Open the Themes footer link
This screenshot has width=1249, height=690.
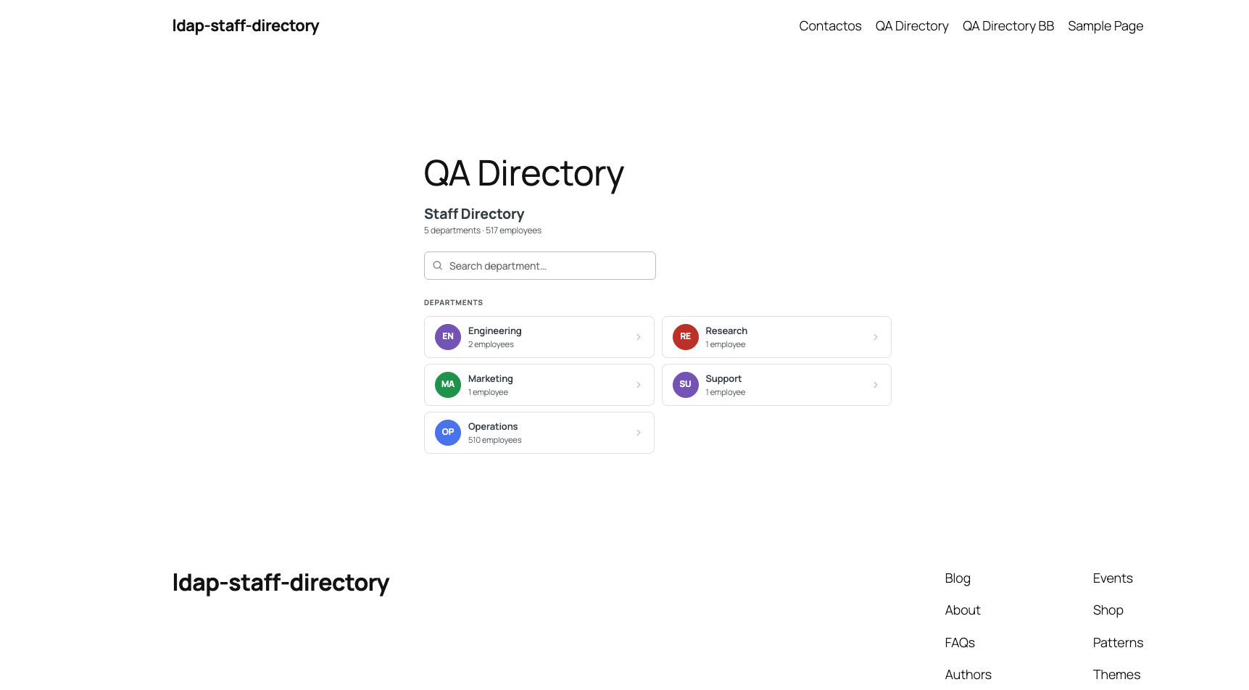[1116, 675]
